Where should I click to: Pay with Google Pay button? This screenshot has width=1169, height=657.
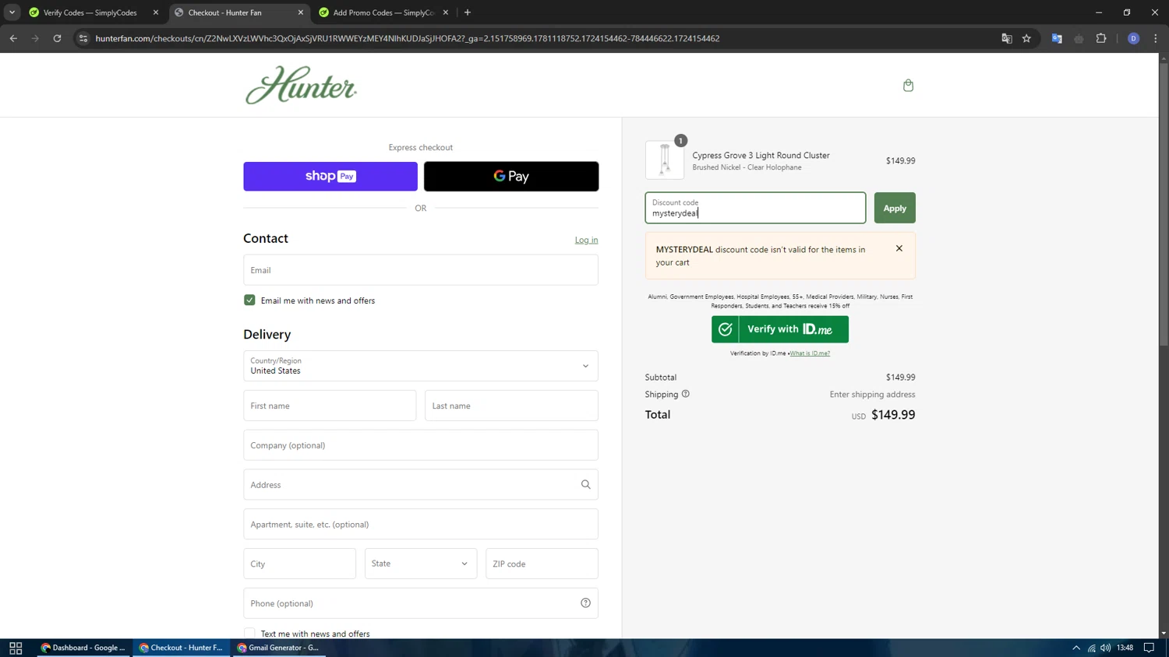pyautogui.click(x=511, y=177)
